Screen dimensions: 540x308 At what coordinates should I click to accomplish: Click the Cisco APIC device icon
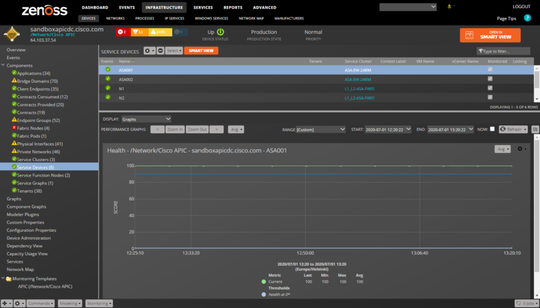point(11,34)
